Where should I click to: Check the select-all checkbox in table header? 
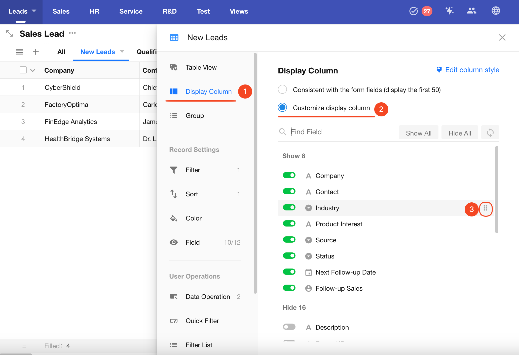(x=23, y=70)
